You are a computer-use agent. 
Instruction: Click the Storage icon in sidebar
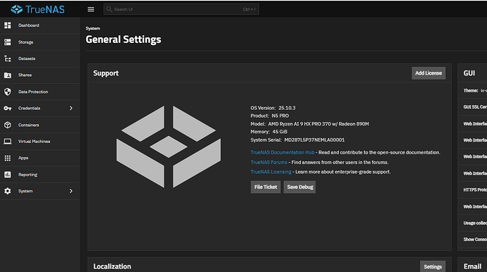pyautogui.click(x=8, y=42)
